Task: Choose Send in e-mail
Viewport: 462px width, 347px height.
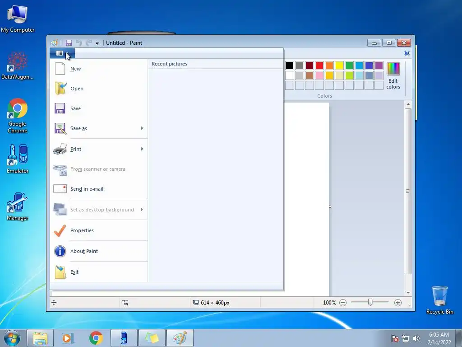Action: [x=99, y=189]
